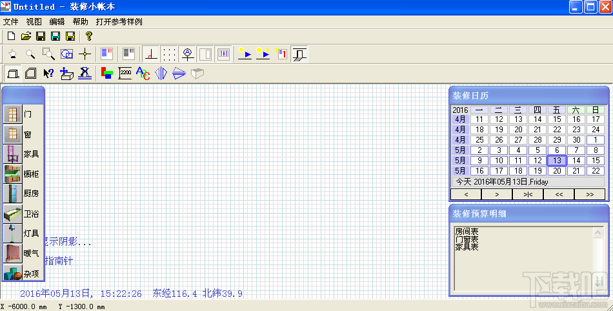This screenshot has height=311, width=613.
Task: Open the 打开参考样例 menu
Action: click(119, 22)
